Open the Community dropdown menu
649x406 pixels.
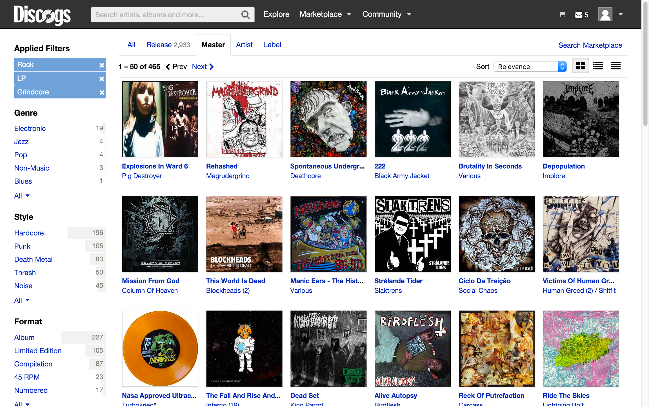tap(387, 14)
